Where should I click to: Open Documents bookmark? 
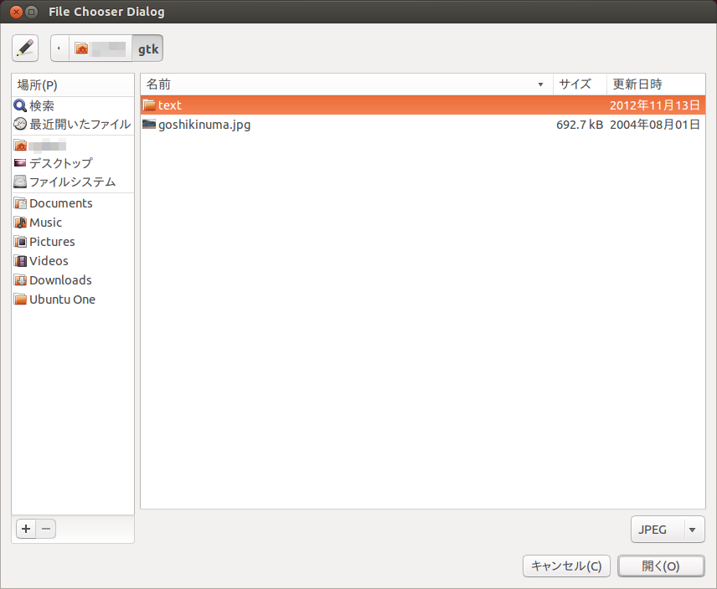[x=60, y=203]
